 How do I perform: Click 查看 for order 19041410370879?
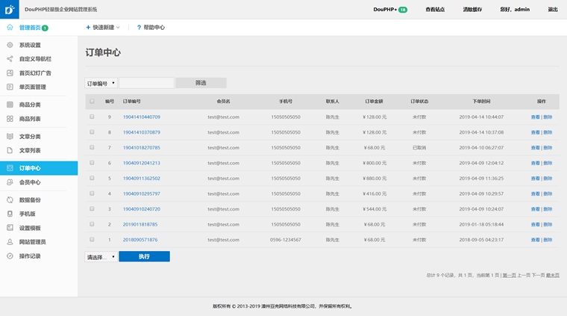535,132
